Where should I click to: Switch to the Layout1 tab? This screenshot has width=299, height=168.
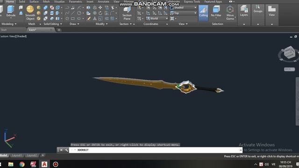[x=17, y=155]
